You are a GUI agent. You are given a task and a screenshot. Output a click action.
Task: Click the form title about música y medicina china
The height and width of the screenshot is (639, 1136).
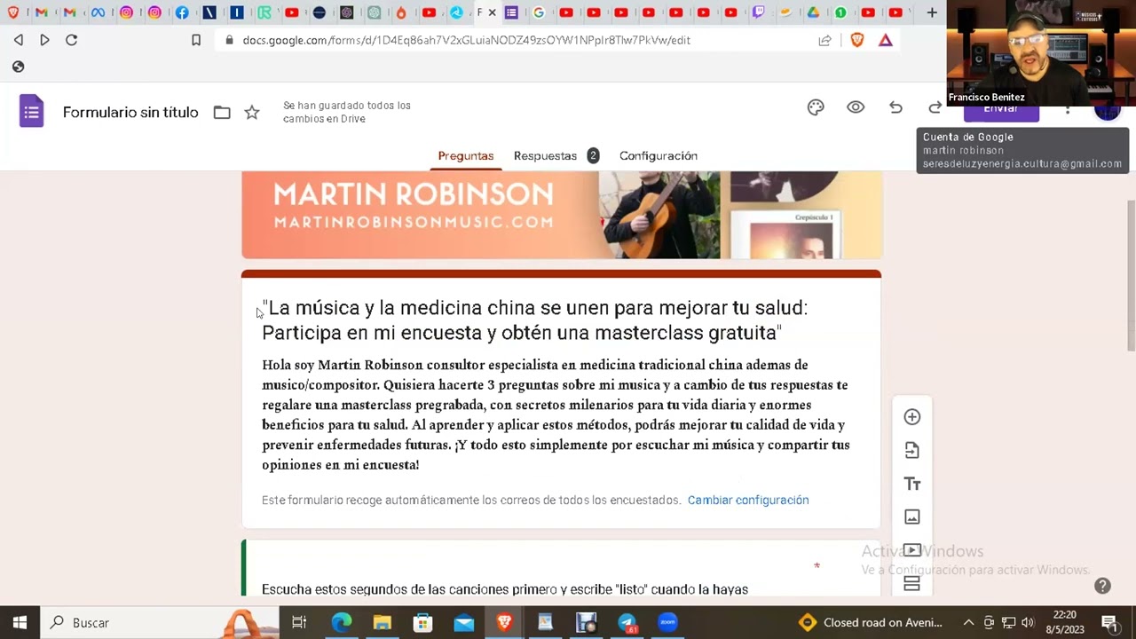click(534, 320)
